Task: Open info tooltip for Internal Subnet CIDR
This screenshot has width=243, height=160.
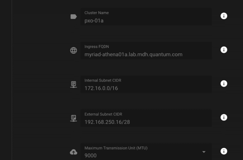Action: (x=224, y=83)
